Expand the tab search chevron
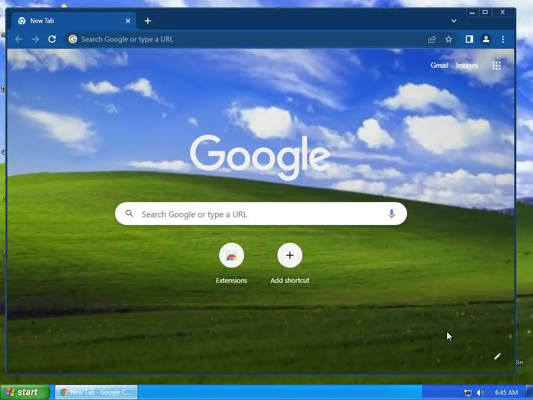The height and width of the screenshot is (400, 533). pyautogui.click(x=453, y=21)
